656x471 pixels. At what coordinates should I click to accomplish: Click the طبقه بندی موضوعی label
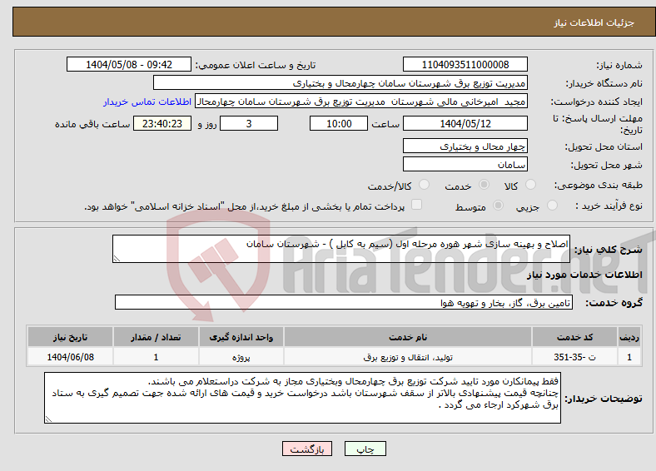pos(599,185)
